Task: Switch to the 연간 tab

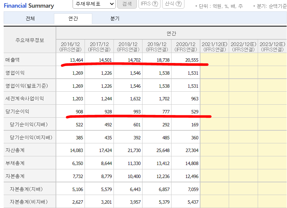Action: coord(73,19)
